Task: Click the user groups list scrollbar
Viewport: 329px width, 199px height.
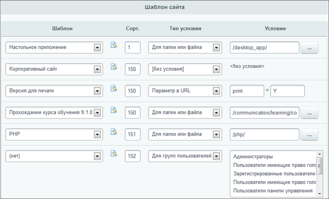Action: [x=320, y=173]
